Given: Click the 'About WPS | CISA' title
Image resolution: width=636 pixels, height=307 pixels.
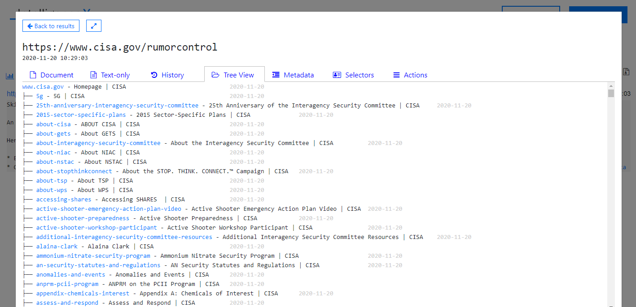Looking at the screenshot, I should (x=105, y=190).
